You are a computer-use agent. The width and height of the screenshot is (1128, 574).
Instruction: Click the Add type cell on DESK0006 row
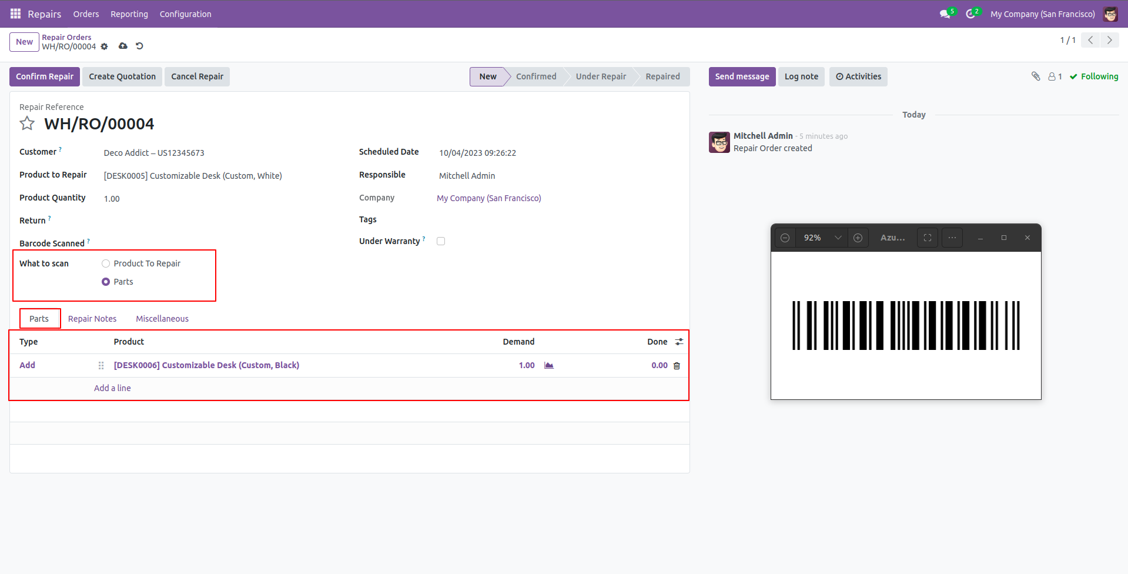pos(27,365)
